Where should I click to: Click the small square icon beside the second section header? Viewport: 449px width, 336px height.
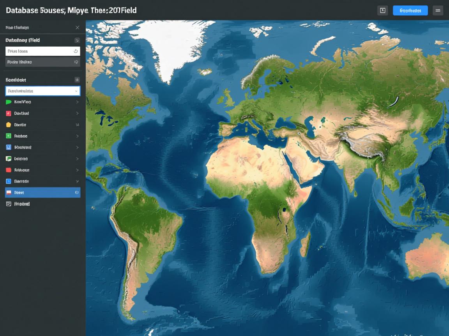tap(77, 80)
